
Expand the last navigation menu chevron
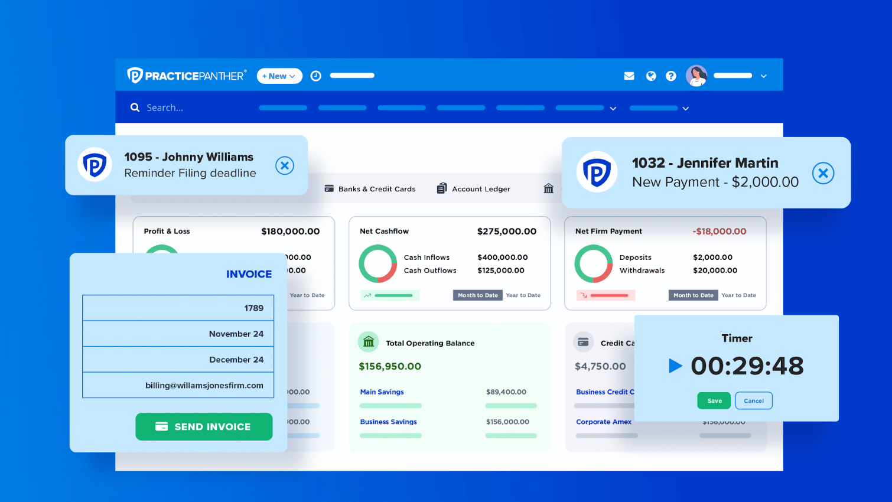click(x=685, y=109)
